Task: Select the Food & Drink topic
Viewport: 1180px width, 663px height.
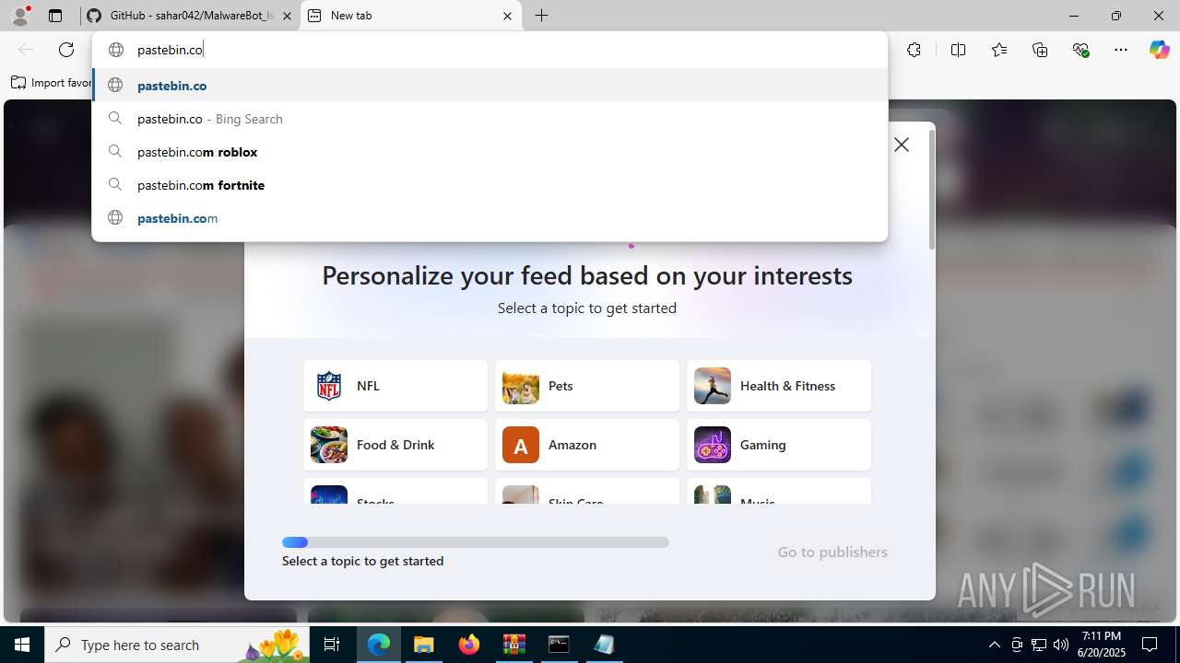Action: 395,445
